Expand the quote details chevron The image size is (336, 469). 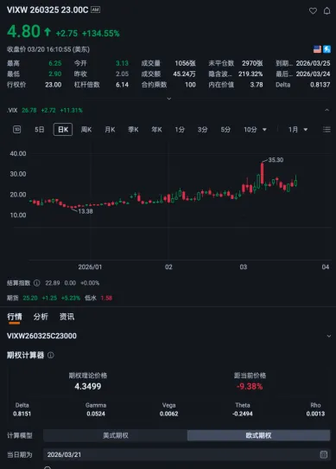[x=168, y=99]
